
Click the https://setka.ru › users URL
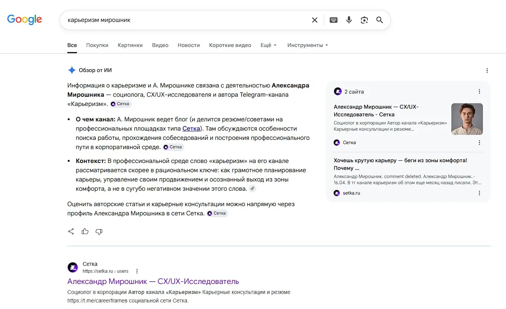click(x=105, y=271)
